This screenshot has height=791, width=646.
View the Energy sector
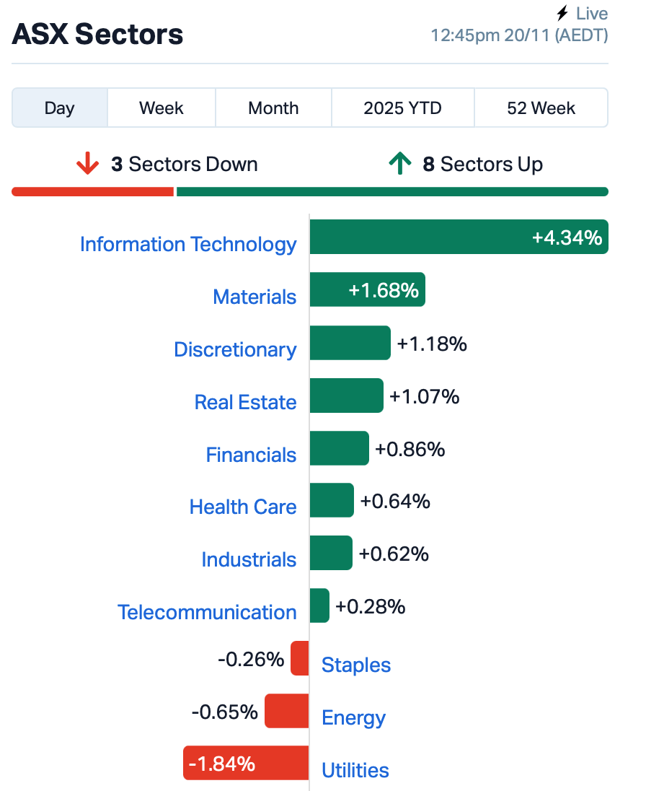pyautogui.click(x=353, y=717)
